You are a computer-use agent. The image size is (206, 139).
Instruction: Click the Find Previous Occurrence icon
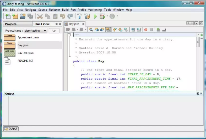pos(97,30)
